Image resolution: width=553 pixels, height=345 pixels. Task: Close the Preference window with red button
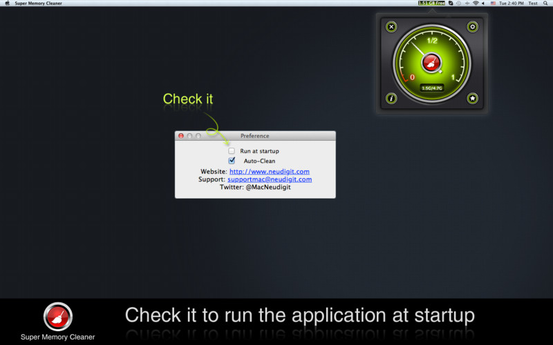click(x=181, y=136)
